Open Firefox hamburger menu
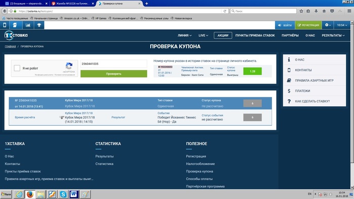Screen dimensions: 354x199 pyautogui.click(x=349, y=11)
